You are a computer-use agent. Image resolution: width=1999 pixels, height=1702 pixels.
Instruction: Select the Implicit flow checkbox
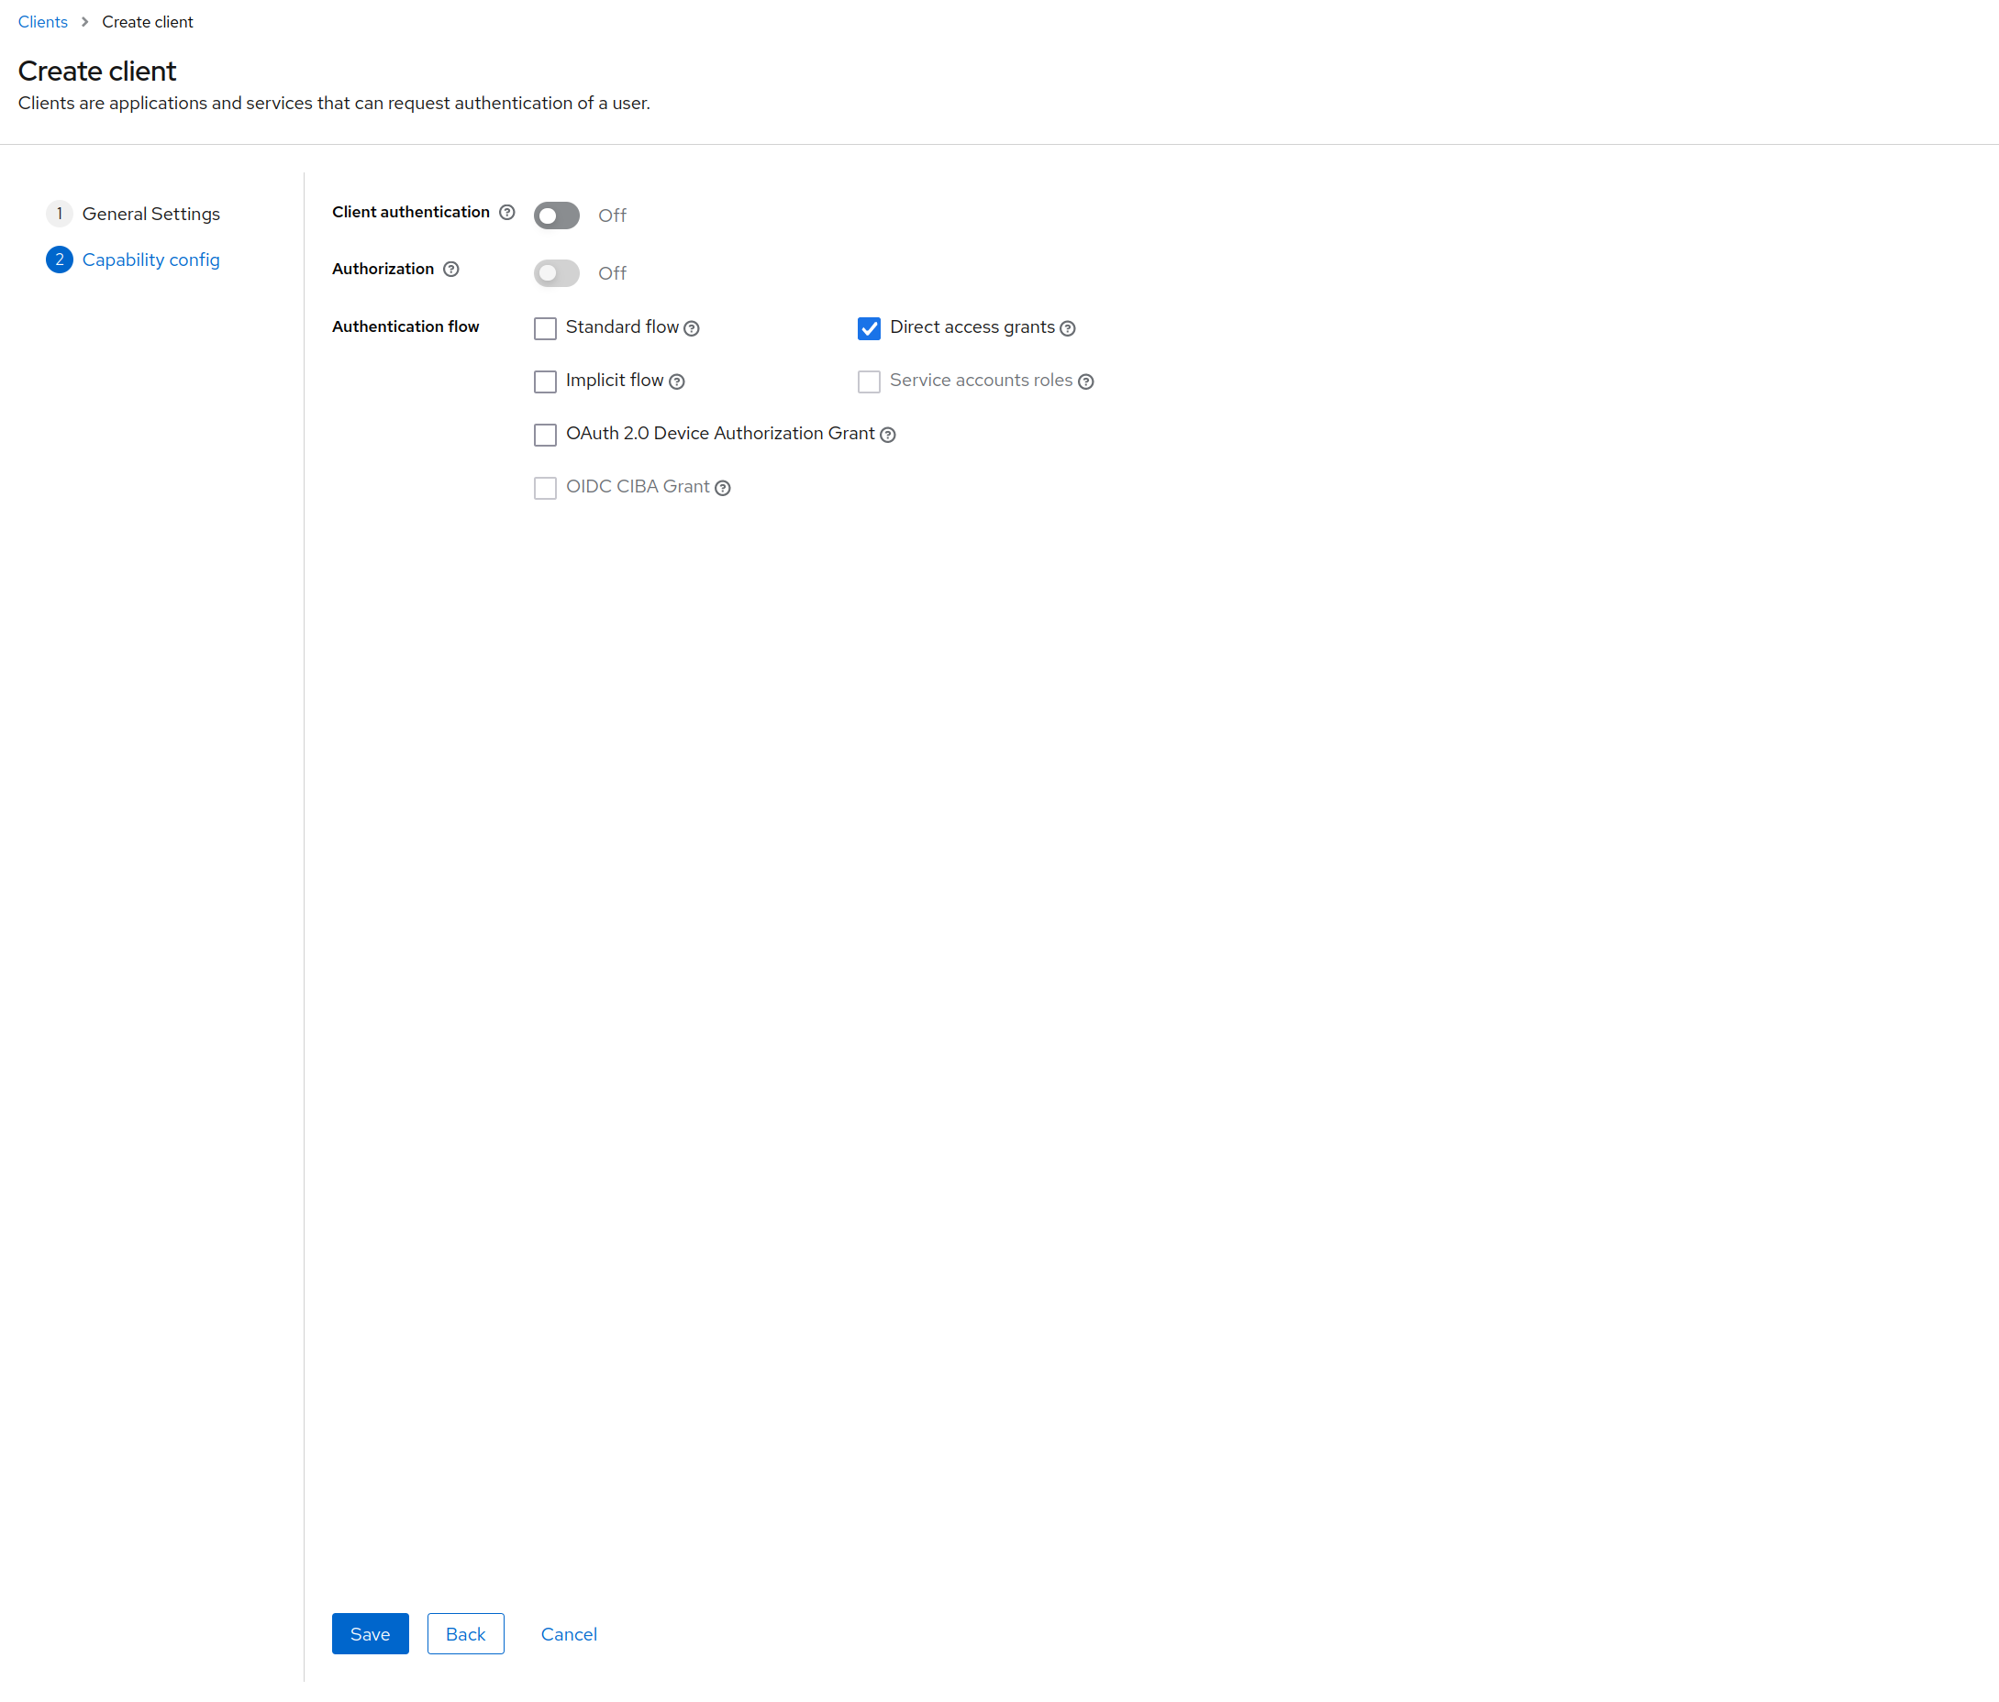point(545,380)
